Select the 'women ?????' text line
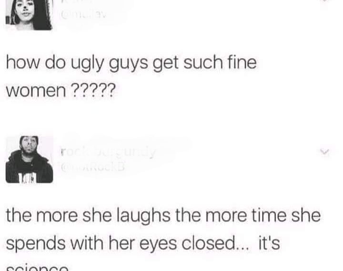The width and height of the screenshot is (343, 271). [61, 91]
